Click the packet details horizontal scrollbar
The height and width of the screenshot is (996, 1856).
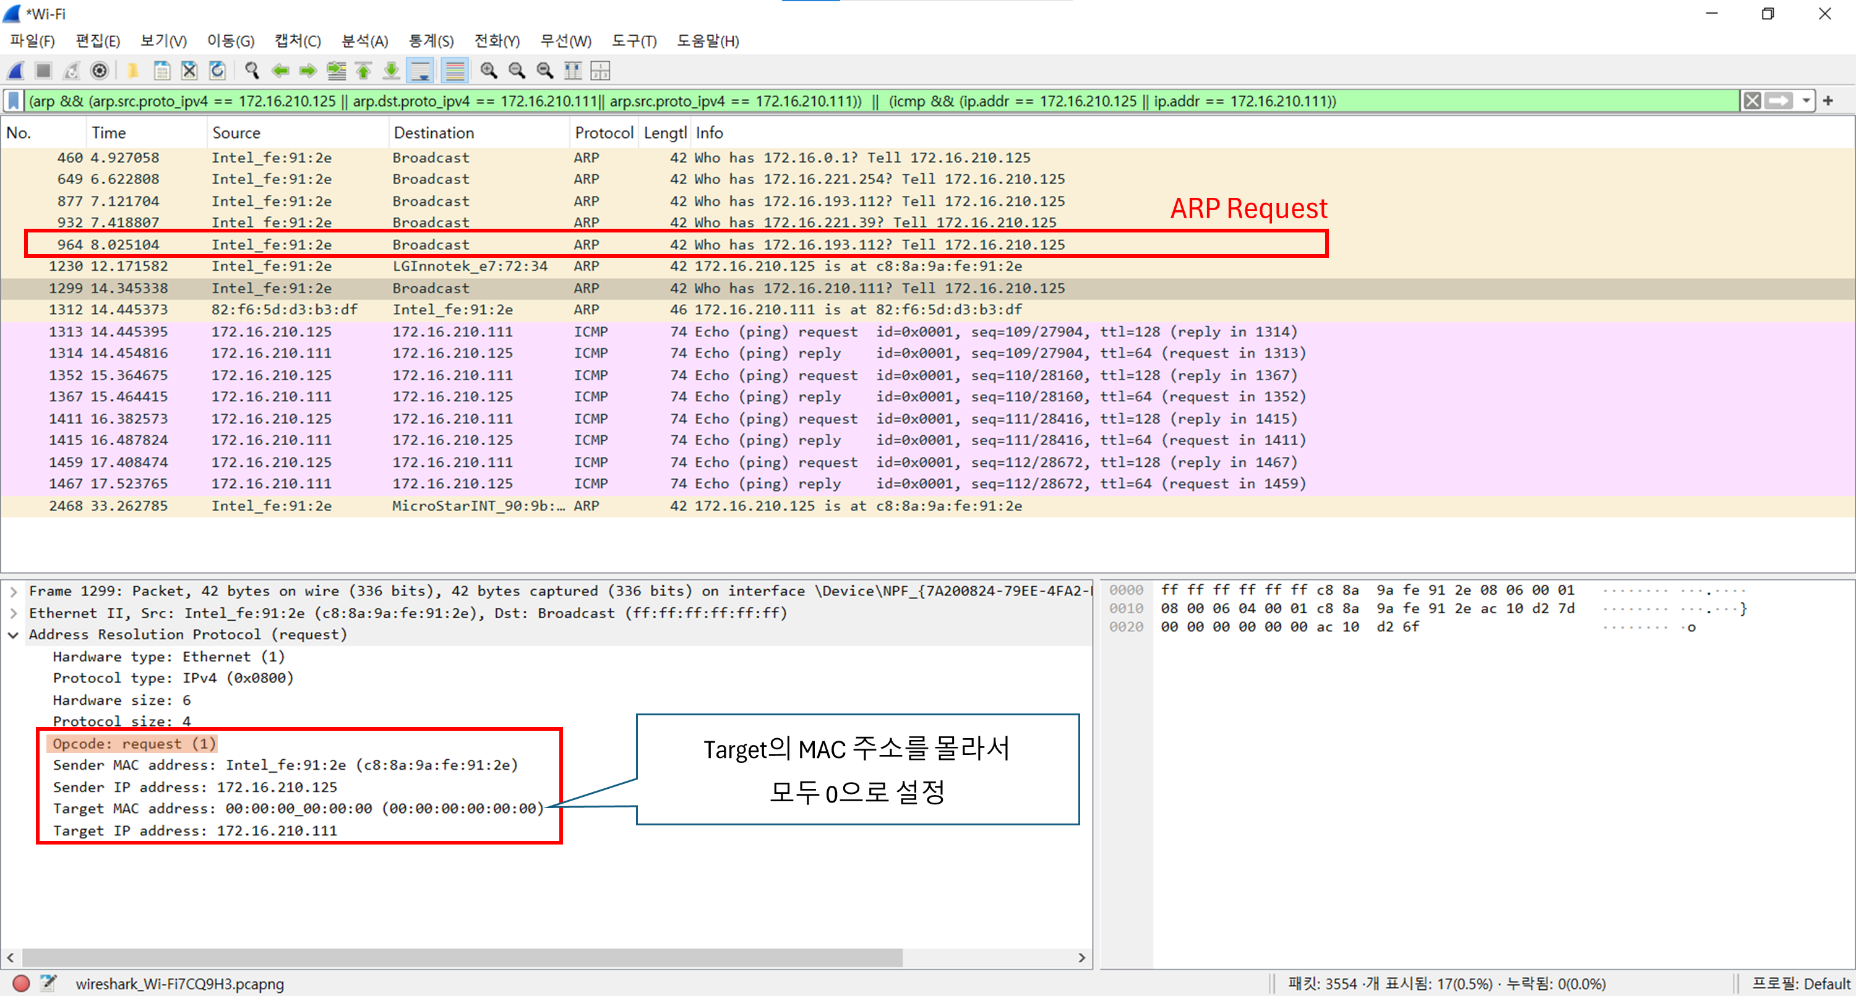pyautogui.click(x=461, y=958)
